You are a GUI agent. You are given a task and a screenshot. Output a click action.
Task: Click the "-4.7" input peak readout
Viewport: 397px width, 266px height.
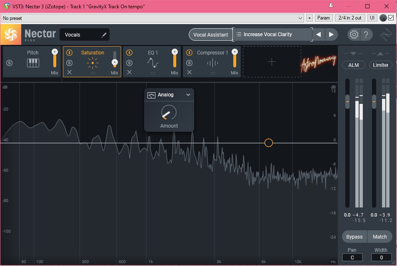point(359,215)
